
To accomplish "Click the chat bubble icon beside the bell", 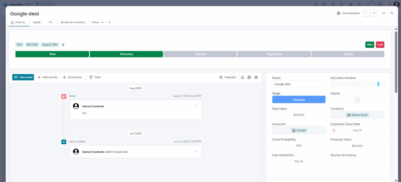I will [249, 77].
